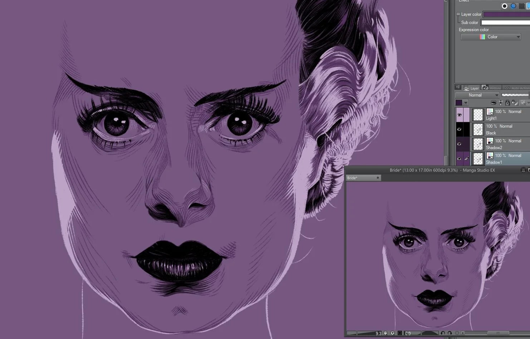Viewport: 530px width, 339px height.
Task: Select the Light1 layer name
Action: [491, 118]
